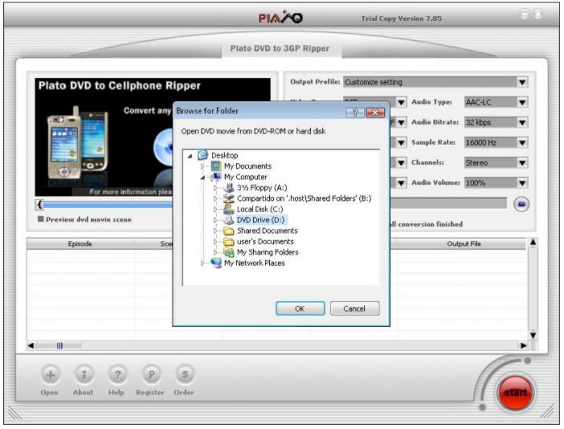This screenshot has height=429, width=564.
Task: Collapse the Desktop tree node
Action: 190,156
